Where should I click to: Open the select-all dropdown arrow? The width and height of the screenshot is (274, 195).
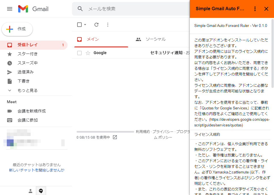85,25
